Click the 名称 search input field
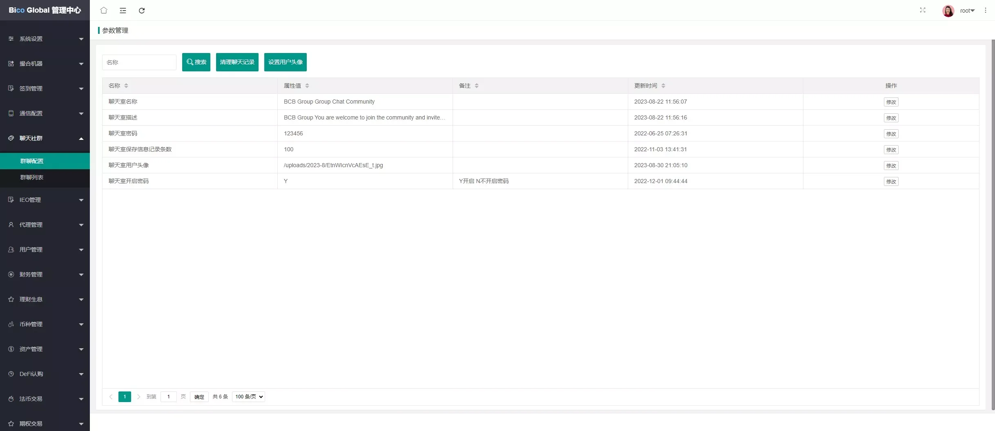The height and width of the screenshot is (431, 995). 139,62
